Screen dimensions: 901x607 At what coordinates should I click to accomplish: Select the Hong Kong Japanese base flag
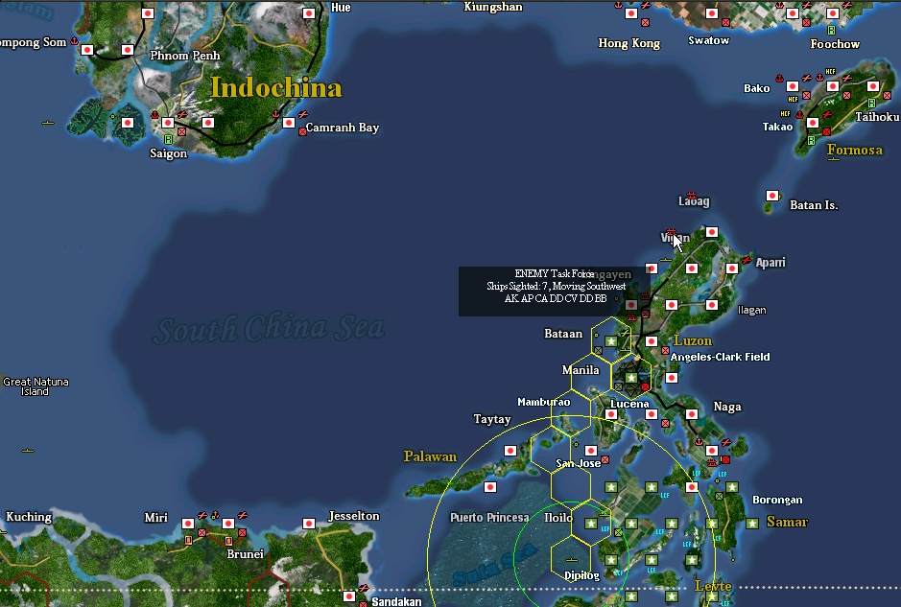click(631, 13)
